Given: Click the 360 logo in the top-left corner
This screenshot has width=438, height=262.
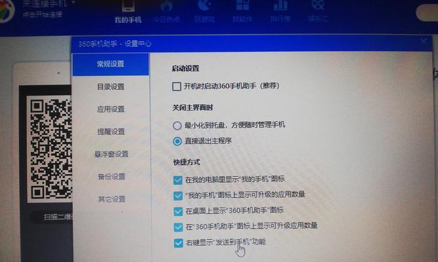Looking at the screenshot, I should pos(6,10).
